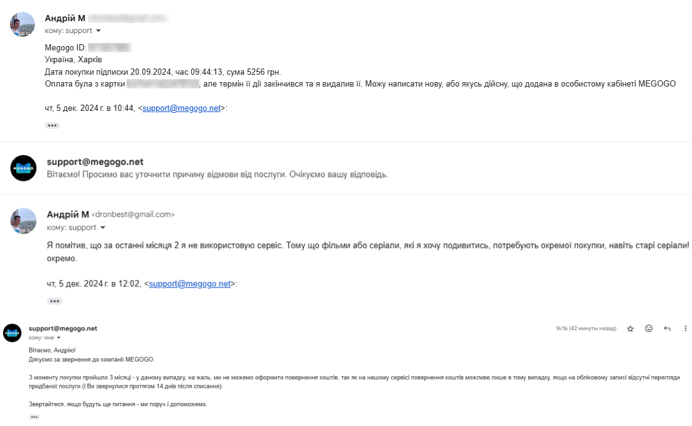This screenshot has width=692, height=426.
Task: Open the three-dot more options menu
Action: tap(685, 328)
